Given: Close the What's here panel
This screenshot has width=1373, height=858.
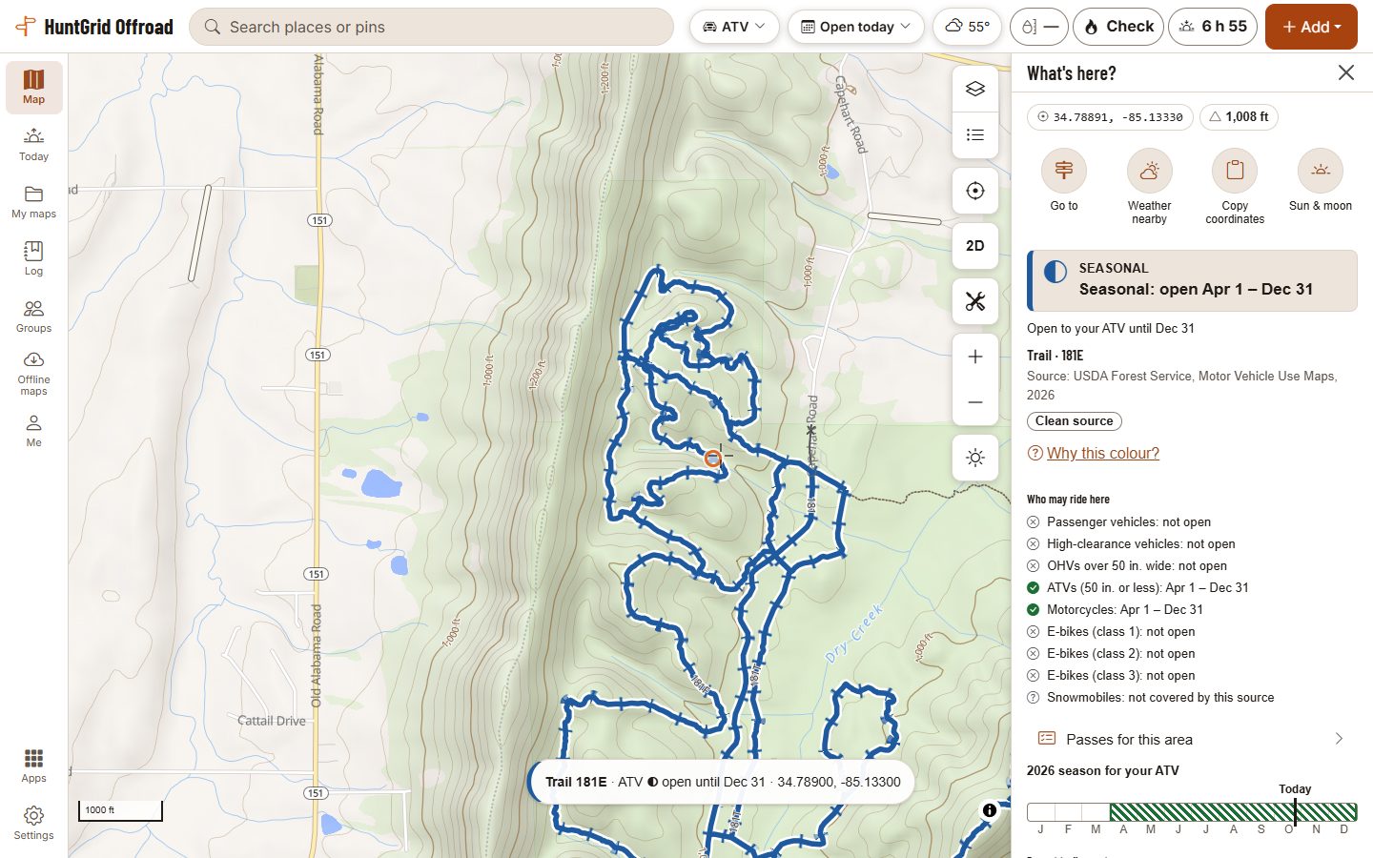Looking at the screenshot, I should coord(1346,72).
